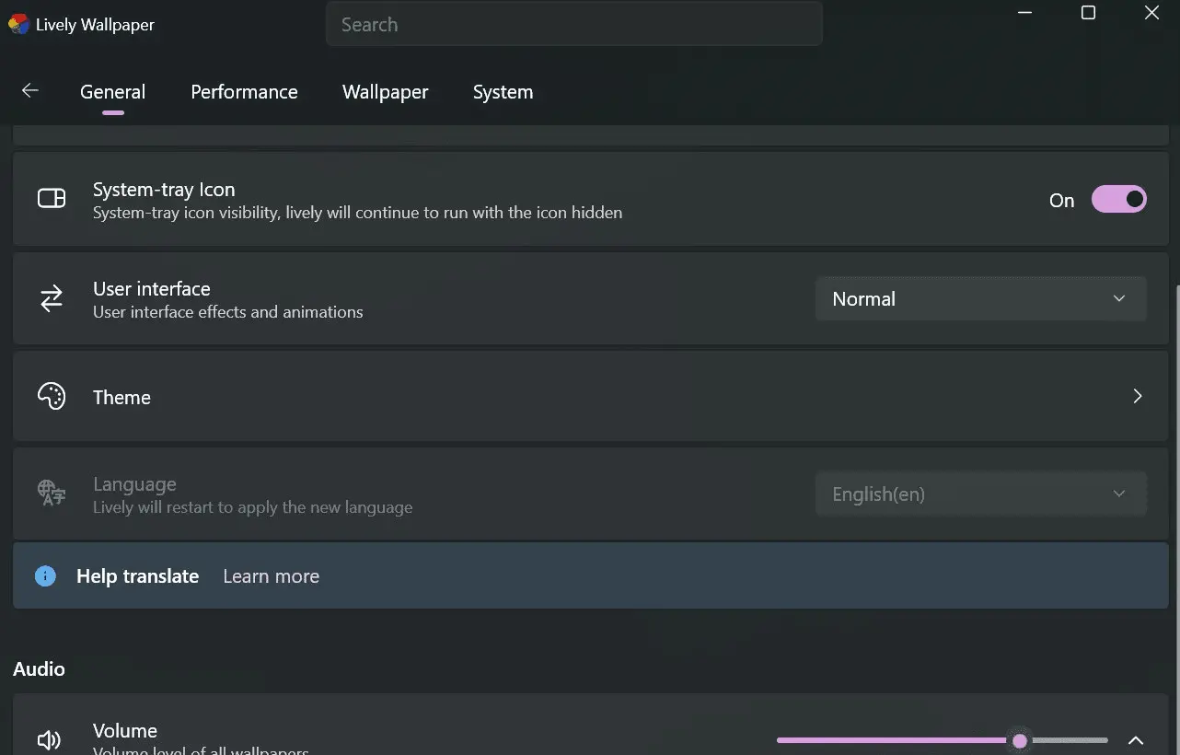This screenshot has width=1180, height=755.
Task: Expand the Theme settings chevron
Action: [1138, 396]
